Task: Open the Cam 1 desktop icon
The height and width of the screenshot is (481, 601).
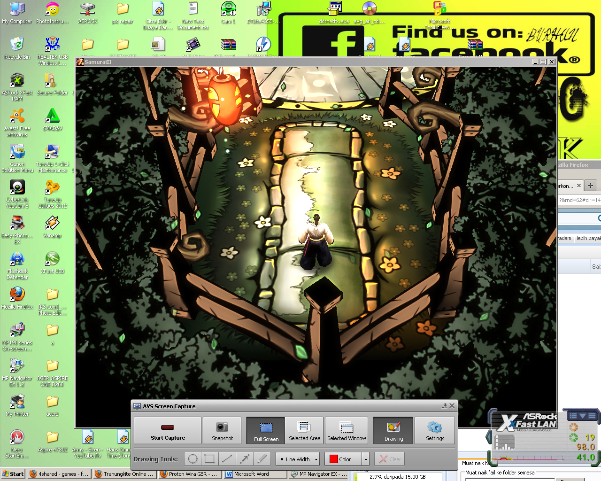Action: coord(229,13)
